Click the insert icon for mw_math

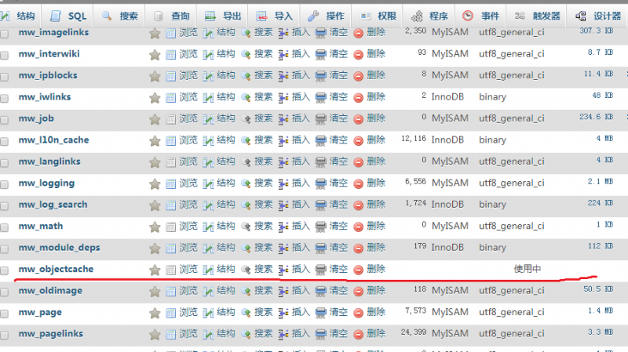click(x=283, y=227)
